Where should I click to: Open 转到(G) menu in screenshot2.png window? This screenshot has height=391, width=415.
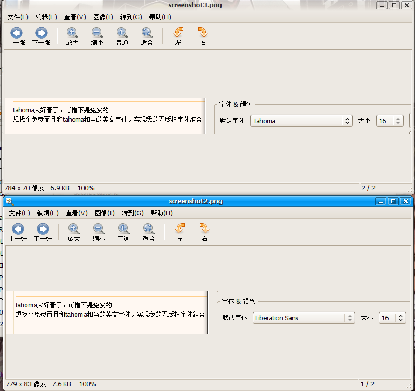(x=132, y=213)
